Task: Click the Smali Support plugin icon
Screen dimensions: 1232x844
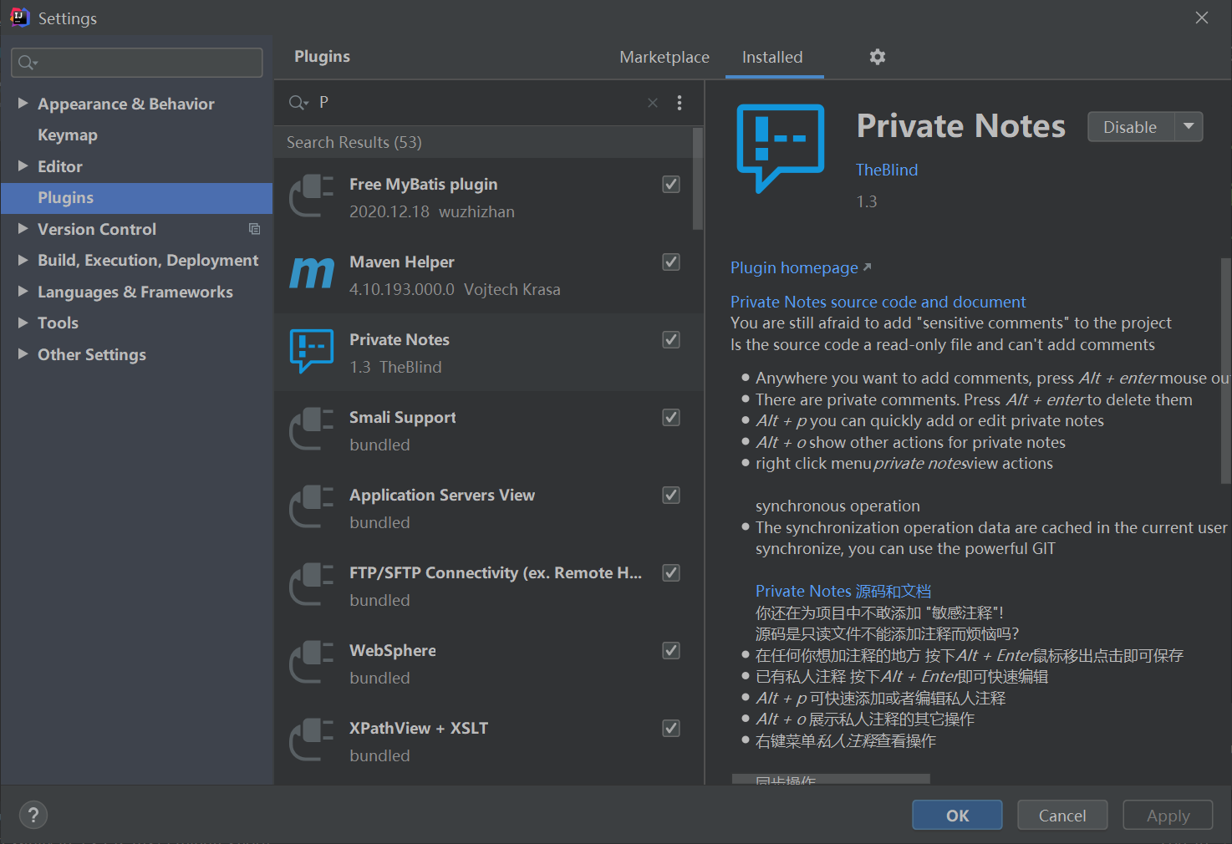Action: (x=312, y=429)
